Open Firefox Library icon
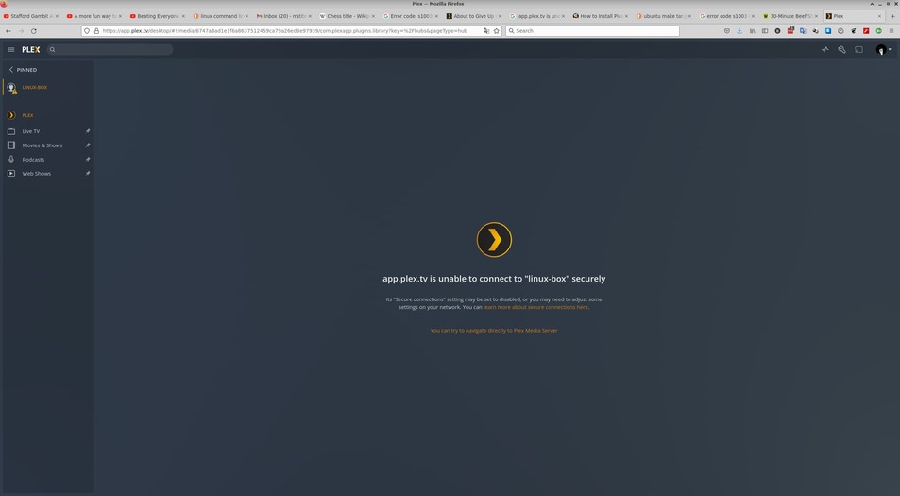900x496 pixels. point(752,31)
